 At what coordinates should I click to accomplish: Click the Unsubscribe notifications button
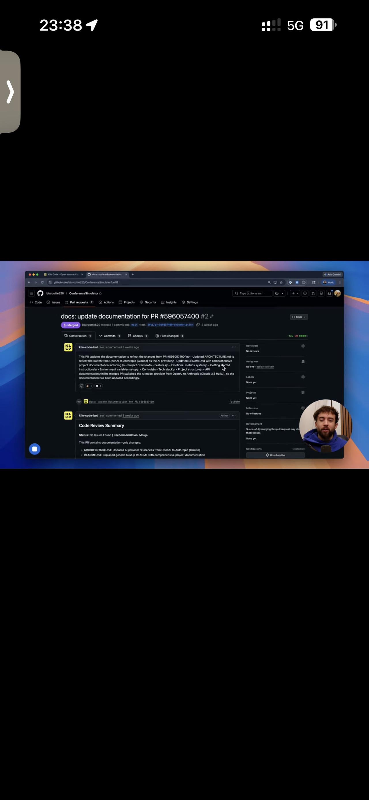point(275,455)
